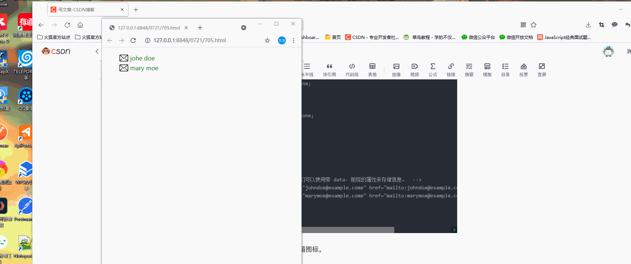The width and height of the screenshot is (631, 264).
Task: Insert a horizontal line in the CSDN editor
Action: (x=307, y=70)
